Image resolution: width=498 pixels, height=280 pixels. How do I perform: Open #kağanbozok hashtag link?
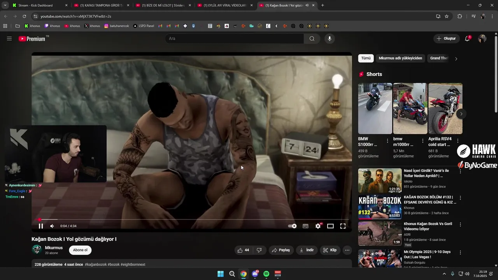(x=96, y=264)
